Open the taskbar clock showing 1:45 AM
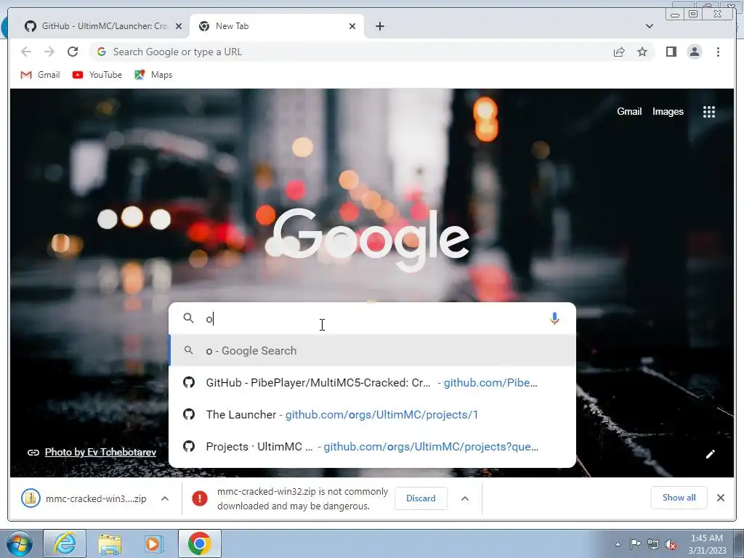744x558 pixels. 707,544
